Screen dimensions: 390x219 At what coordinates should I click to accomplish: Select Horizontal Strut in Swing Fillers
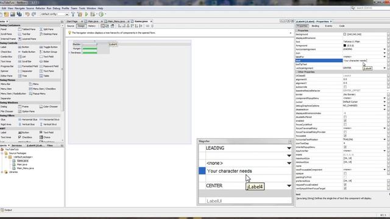tap(49, 120)
